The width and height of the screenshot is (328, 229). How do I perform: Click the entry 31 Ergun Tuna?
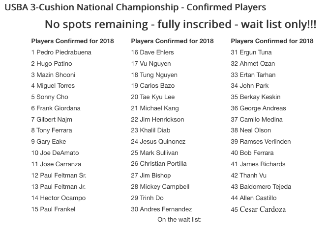pos(251,52)
